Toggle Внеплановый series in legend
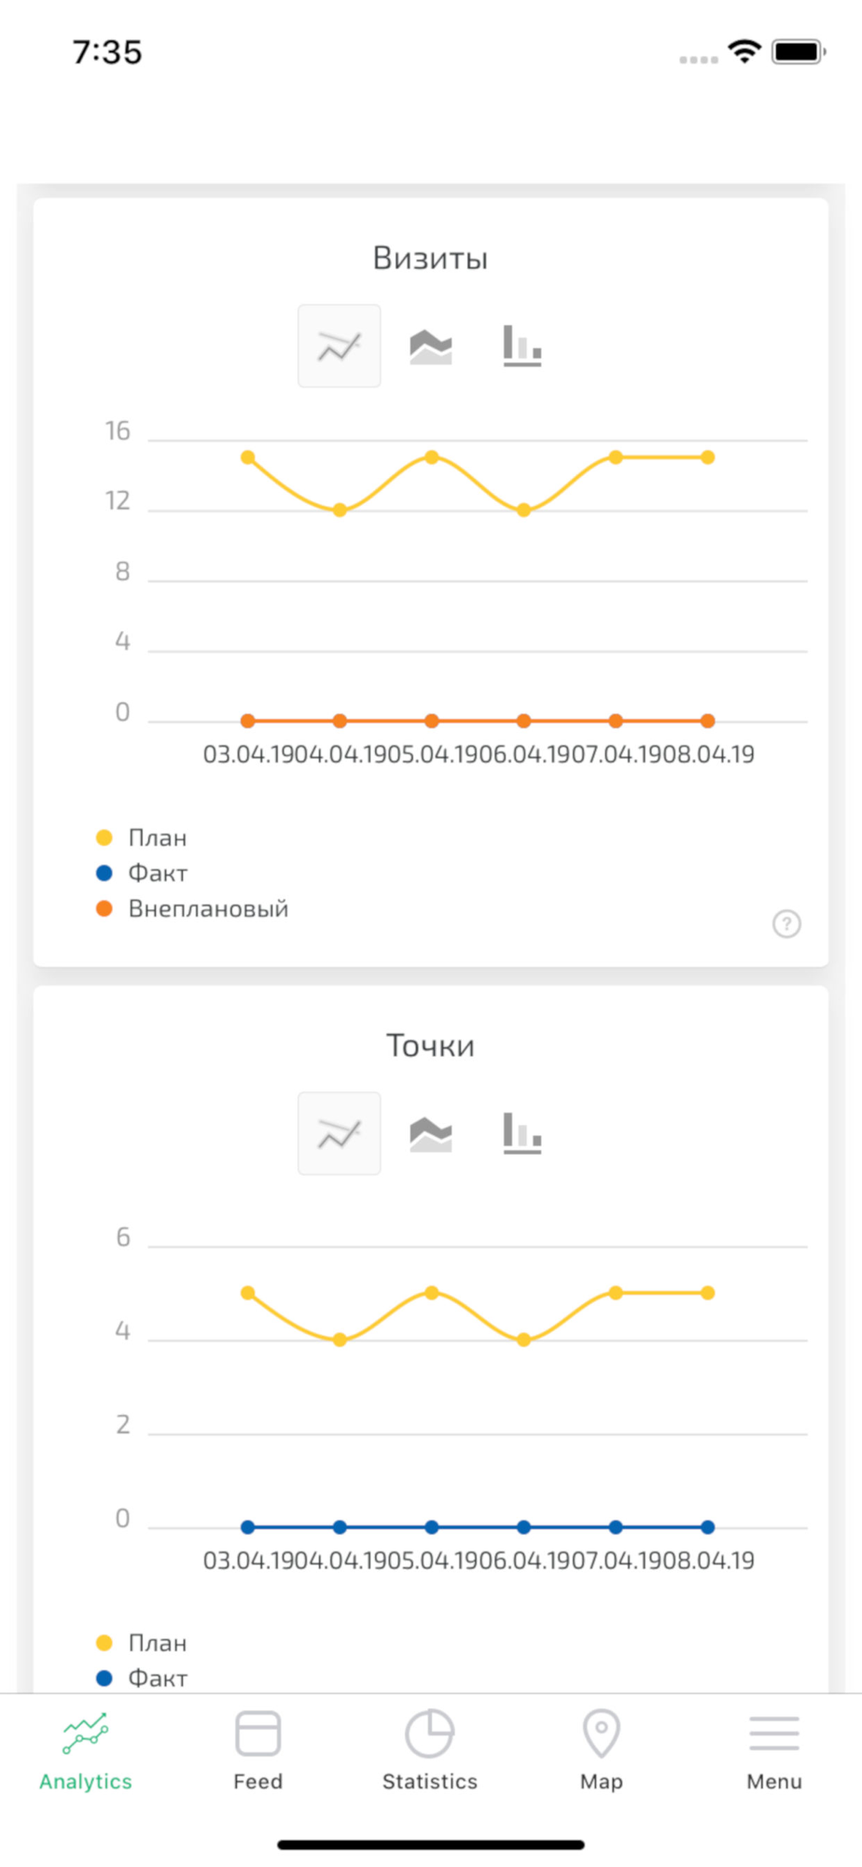The image size is (862, 1867). 192,908
